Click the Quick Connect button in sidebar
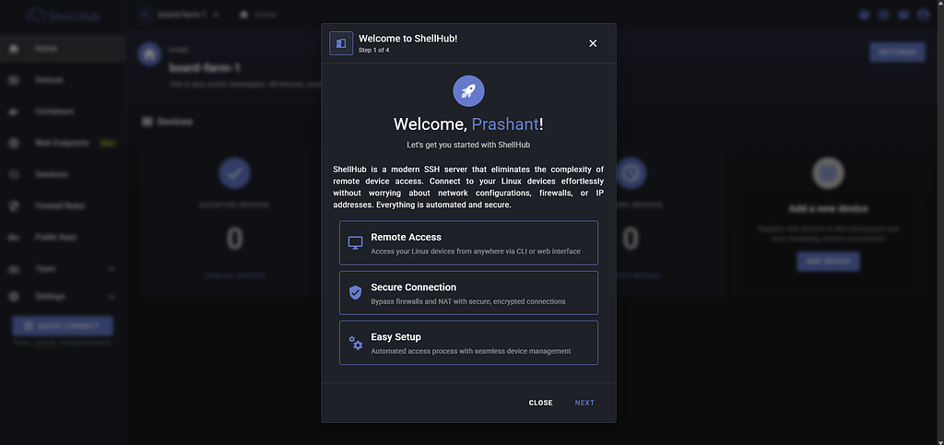 click(63, 326)
